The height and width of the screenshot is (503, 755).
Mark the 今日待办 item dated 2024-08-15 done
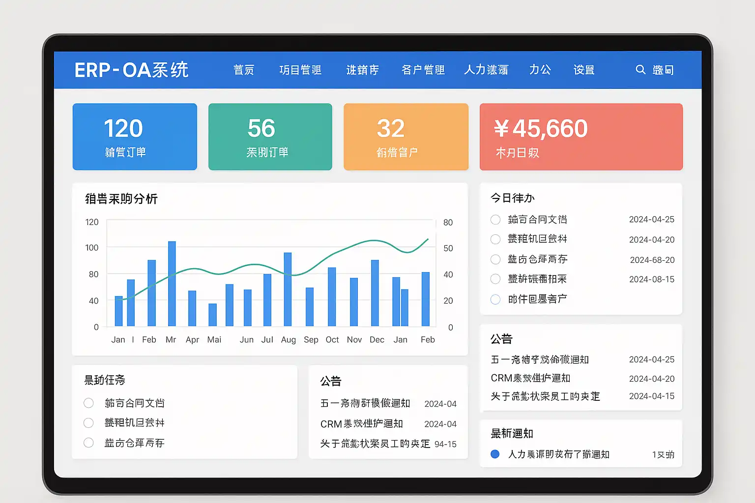[x=495, y=279]
